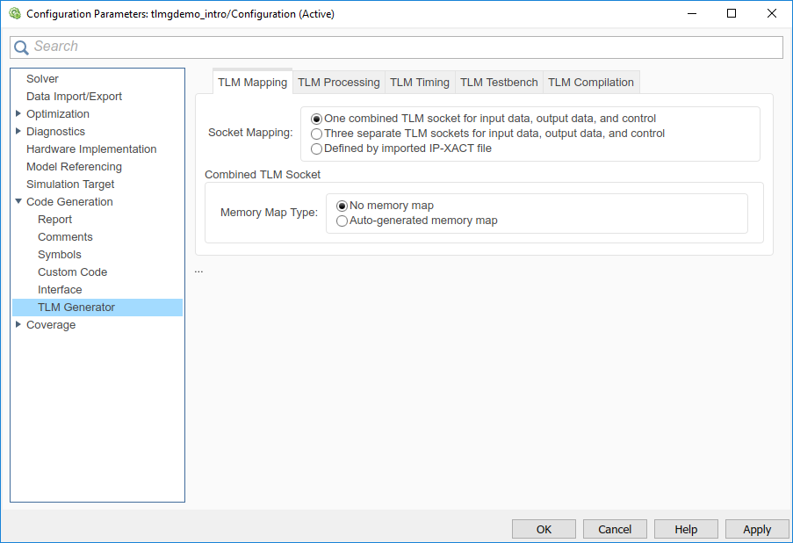Select Hardware Implementation item
Image resolution: width=793 pixels, height=543 pixels.
coord(91,148)
